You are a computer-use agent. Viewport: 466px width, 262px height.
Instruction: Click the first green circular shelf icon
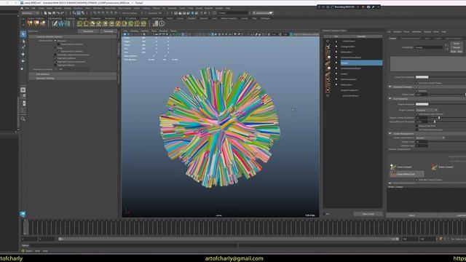80,23
